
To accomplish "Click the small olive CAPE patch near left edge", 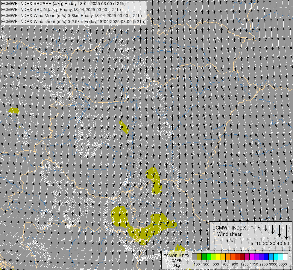I will click(14, 110).
